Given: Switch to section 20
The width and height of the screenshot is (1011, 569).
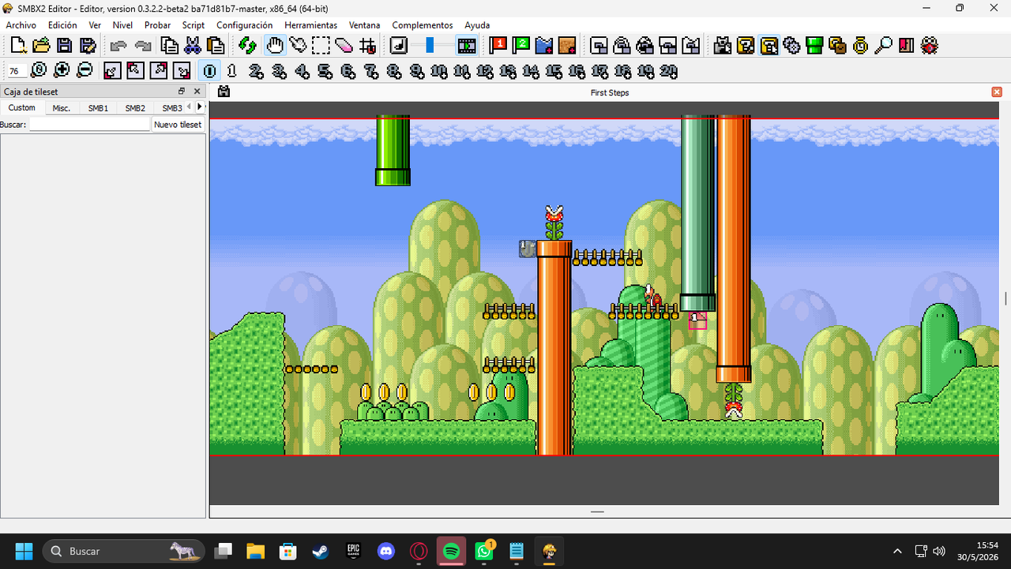Looking at the screenshot, I should [x=668, y=71].
